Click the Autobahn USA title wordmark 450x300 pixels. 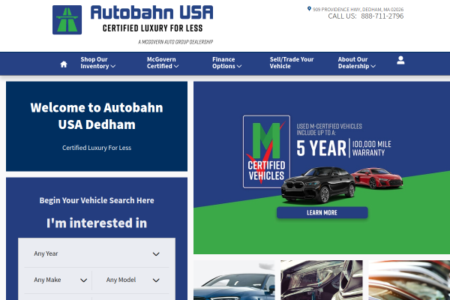click(x=151, y=13)
